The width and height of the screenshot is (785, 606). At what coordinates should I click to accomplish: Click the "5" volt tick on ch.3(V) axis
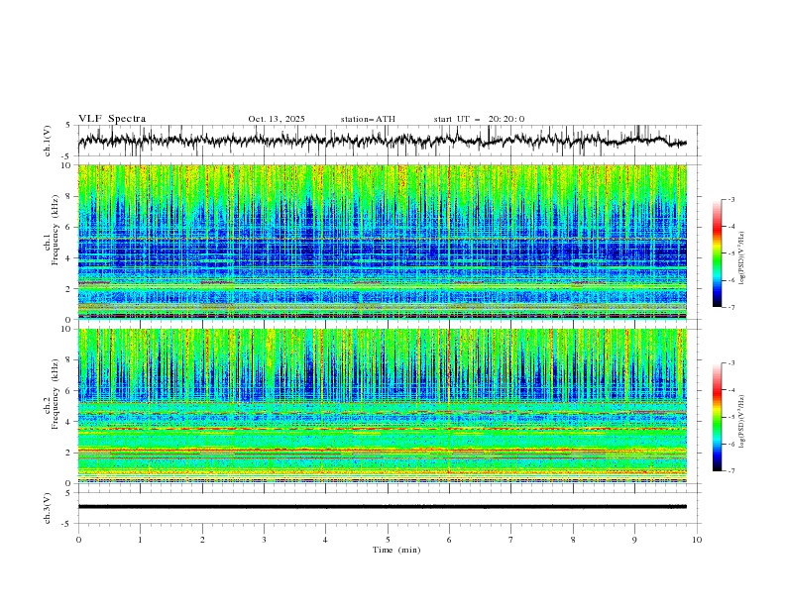(x=68, y=492)
